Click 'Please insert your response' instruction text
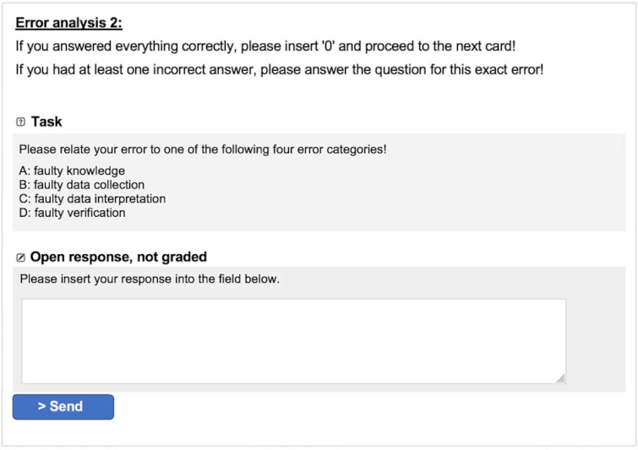 point(150,279)
